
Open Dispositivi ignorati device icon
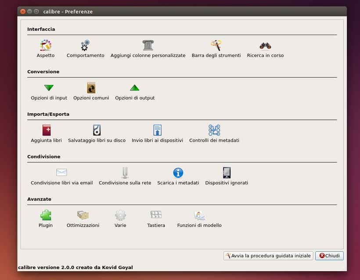click(227, 172)
